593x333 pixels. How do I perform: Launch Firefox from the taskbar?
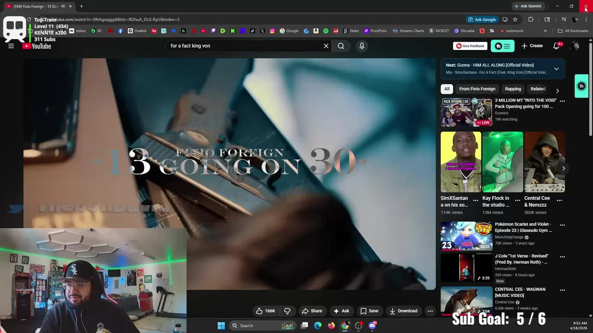coord(331,326)
